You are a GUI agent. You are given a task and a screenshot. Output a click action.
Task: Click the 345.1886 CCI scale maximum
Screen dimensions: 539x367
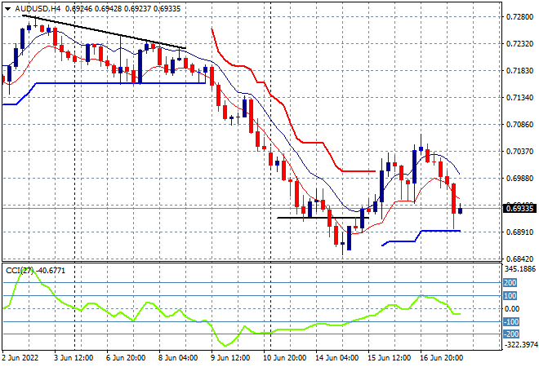pyautogui.click(x=520, y=269)
